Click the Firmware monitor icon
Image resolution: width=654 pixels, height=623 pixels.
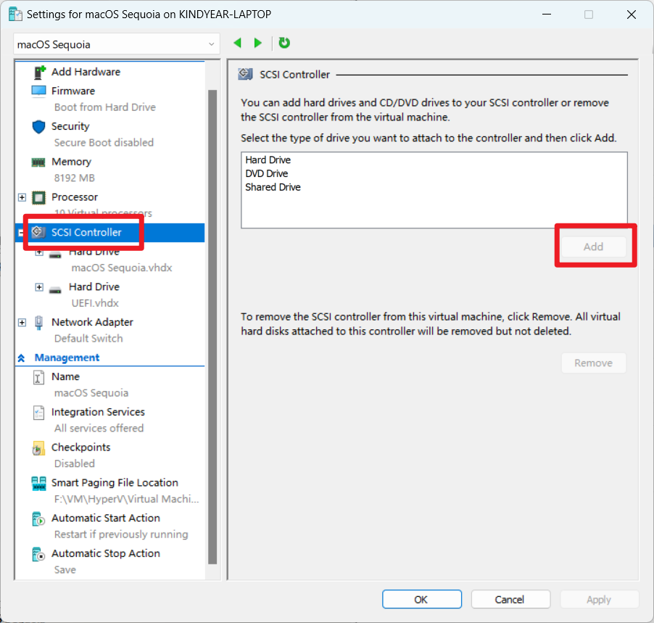pyautogui.click(x=38, y=91)
